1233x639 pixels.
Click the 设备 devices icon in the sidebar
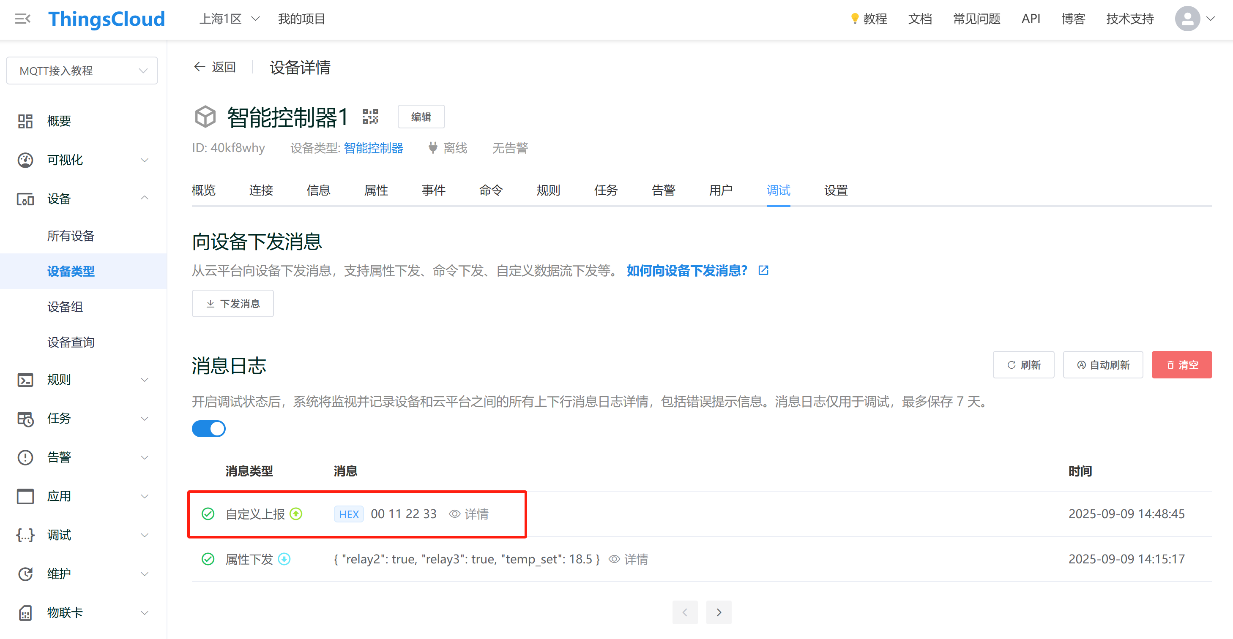click(x=25, y=199)
